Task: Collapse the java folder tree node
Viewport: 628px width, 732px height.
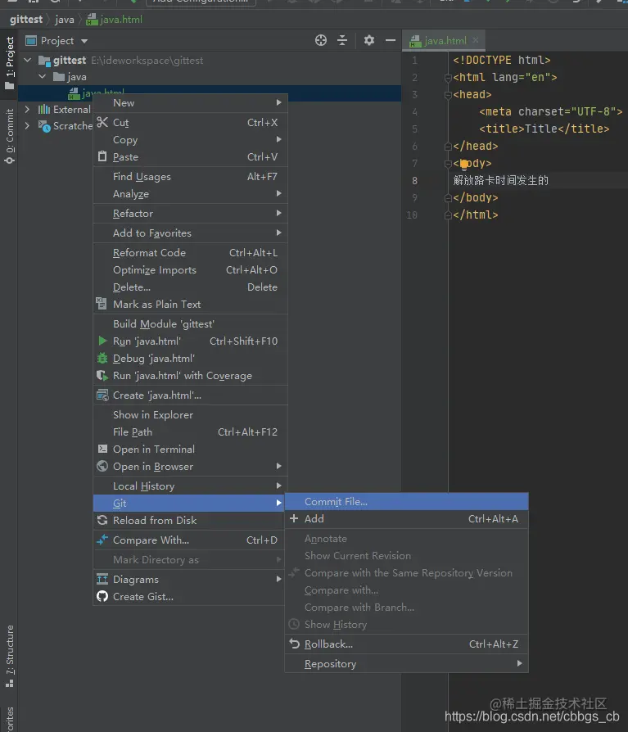Action: (x=42, y=77)
